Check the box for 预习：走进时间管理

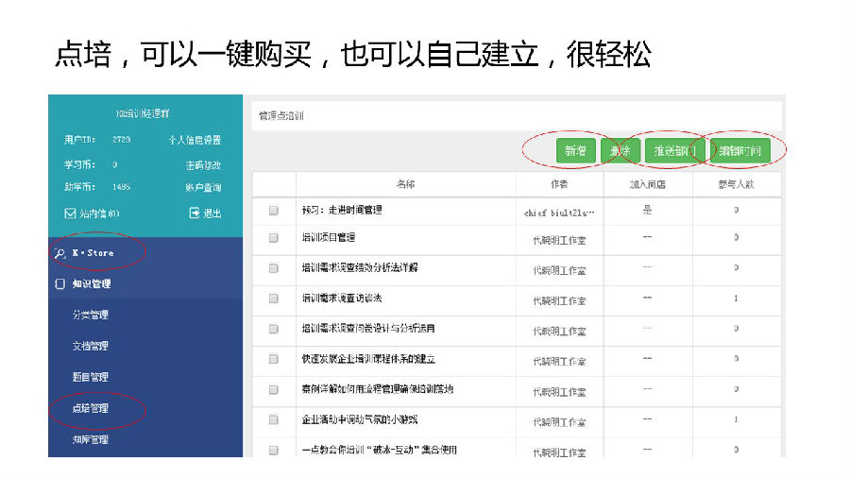click(274, 211)
